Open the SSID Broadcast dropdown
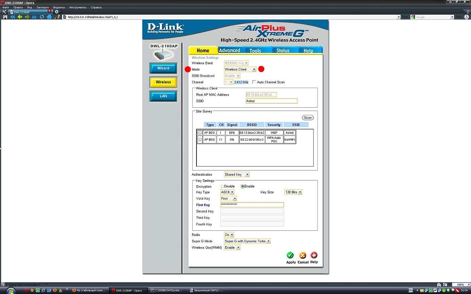 click(232, 76)
